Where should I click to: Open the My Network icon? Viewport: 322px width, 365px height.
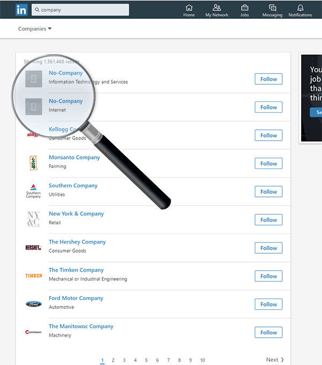(217, 8)
